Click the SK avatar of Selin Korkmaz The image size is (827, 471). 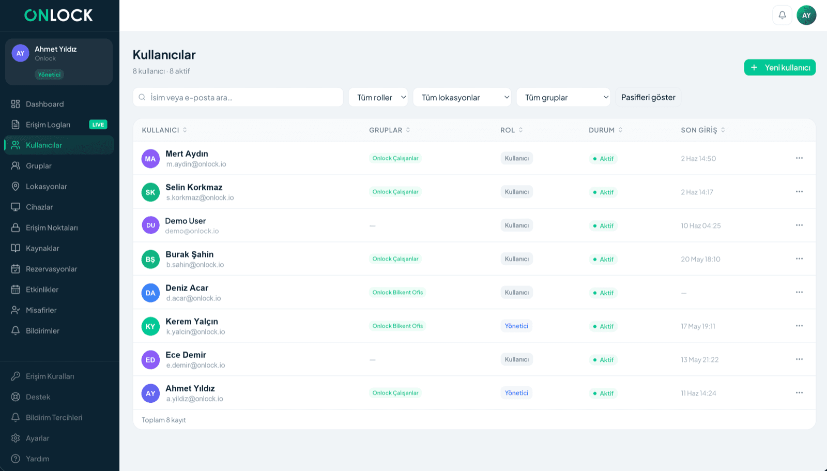(150, 192)
